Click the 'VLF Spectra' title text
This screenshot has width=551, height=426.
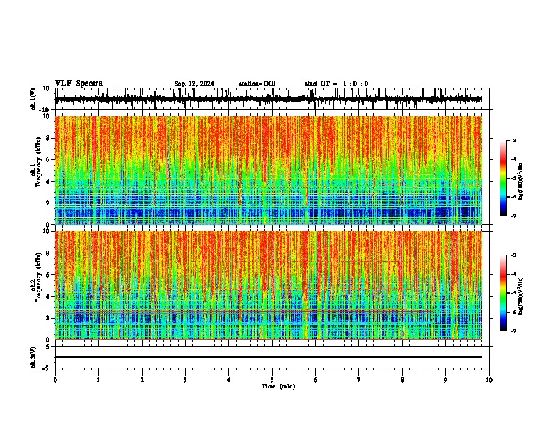click(79, 84)
